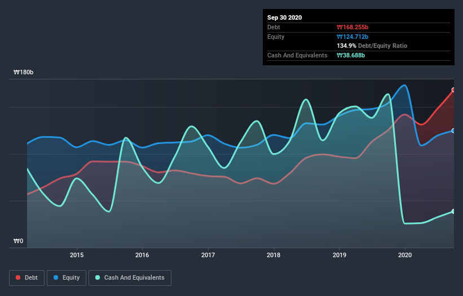Viewport: 463px width, 296px height.
Task: Click the blue Equity legend dot
Action: coord(56,277)
